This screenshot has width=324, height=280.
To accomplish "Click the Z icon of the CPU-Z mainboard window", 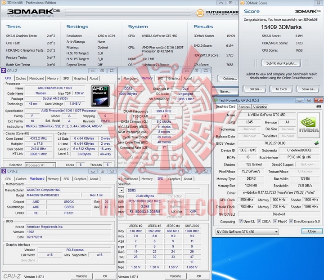I will point(4,171).
